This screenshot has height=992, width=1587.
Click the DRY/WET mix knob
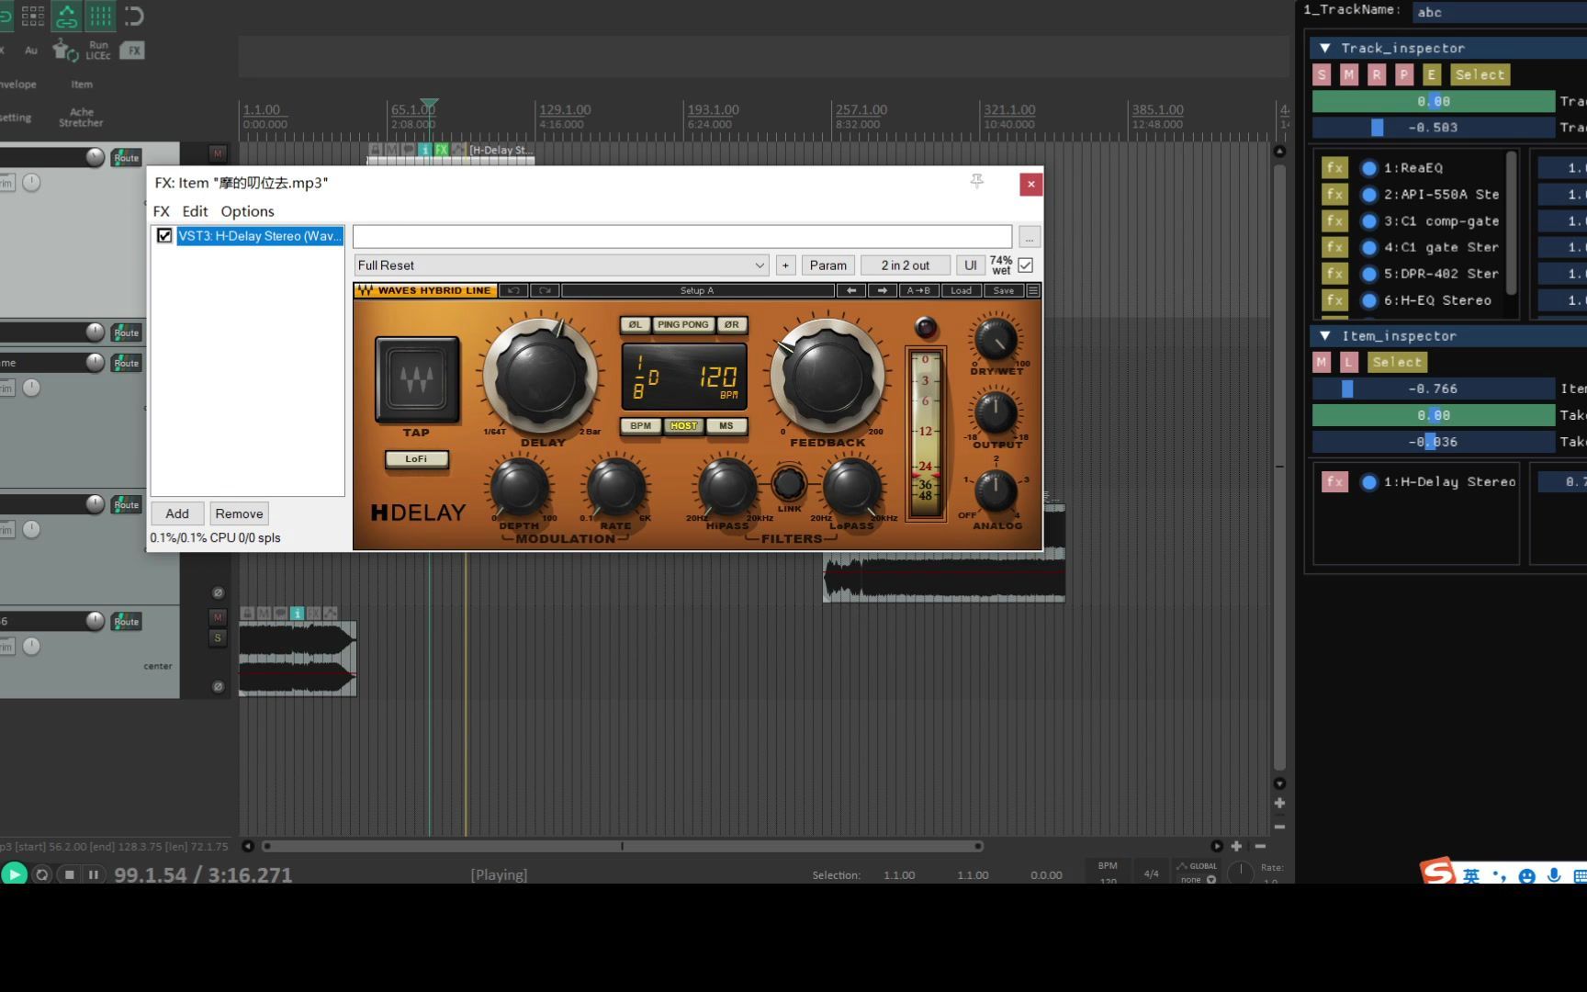tap(996, 339)
